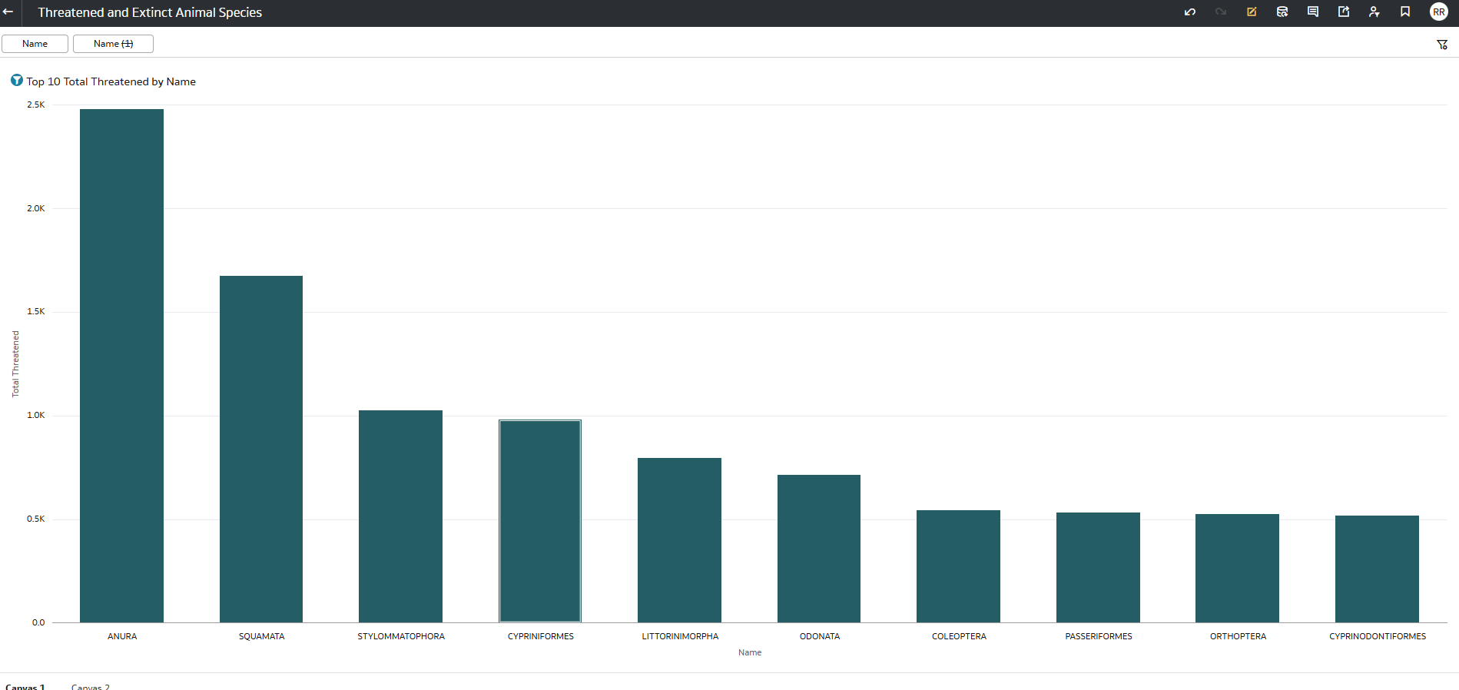Select the ORTHOPTERA bar

point(1237,568)
